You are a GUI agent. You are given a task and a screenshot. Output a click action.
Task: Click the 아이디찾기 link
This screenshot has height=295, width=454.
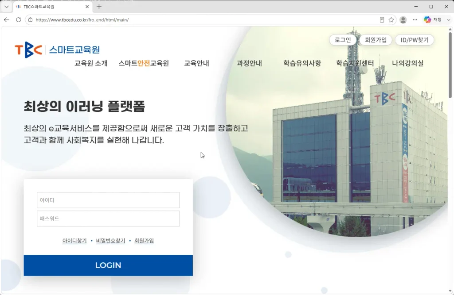coord(74,241)
